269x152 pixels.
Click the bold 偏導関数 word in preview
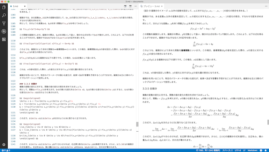(x=185, y=50)
